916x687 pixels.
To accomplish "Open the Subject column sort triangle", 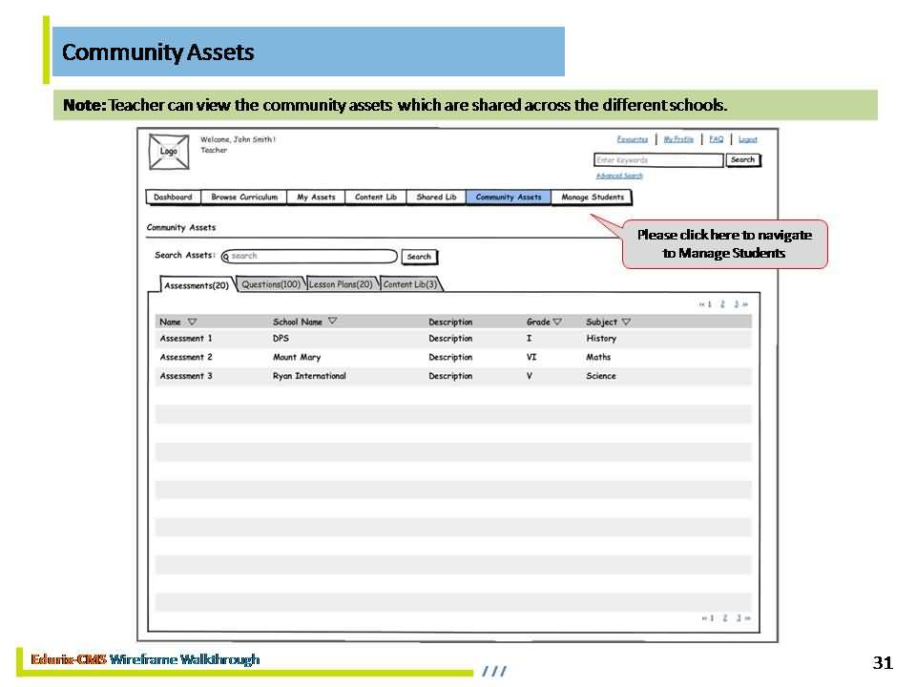I will (626, 322).
